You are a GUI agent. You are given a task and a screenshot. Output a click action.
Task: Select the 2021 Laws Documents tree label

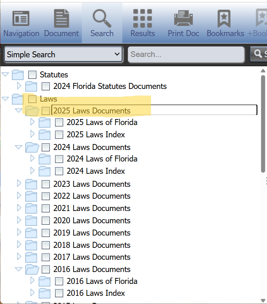pyautogui.click(x=92, y=208)
